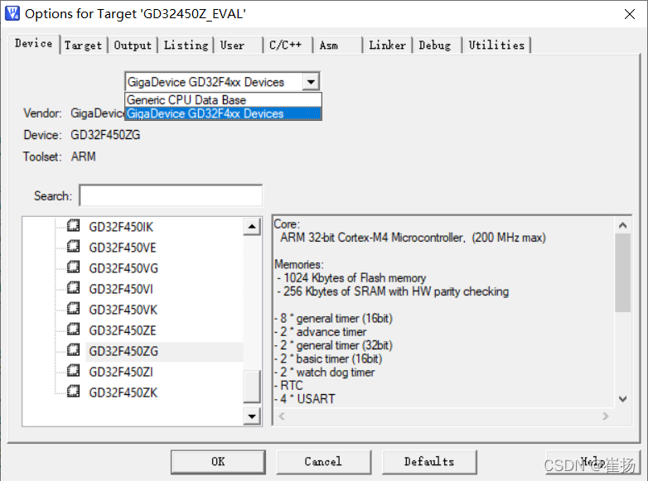The height and width of the screenshot is (481, 648).
Task: Switch to the Listing tab
Action: pos(186,45)
